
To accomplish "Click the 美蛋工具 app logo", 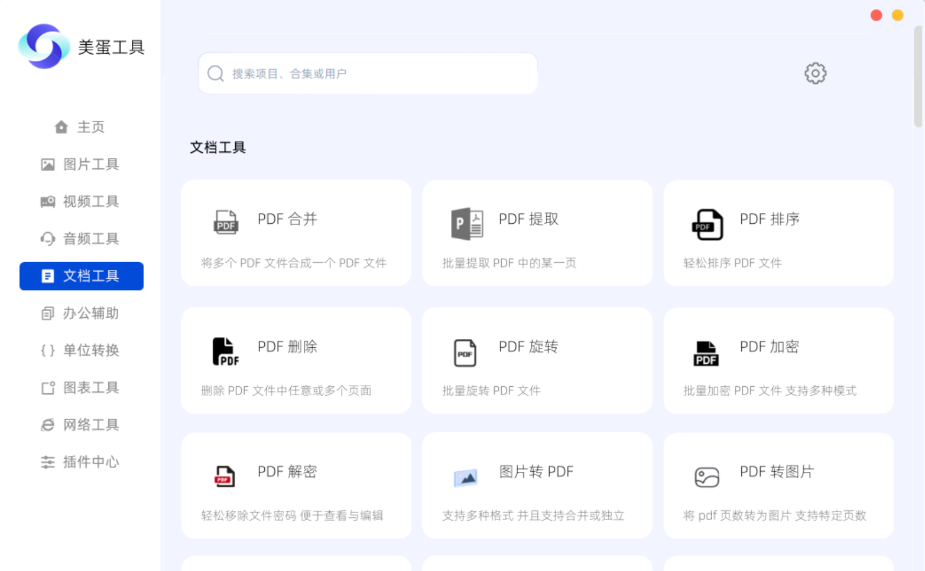I will [x=80, y=47].
